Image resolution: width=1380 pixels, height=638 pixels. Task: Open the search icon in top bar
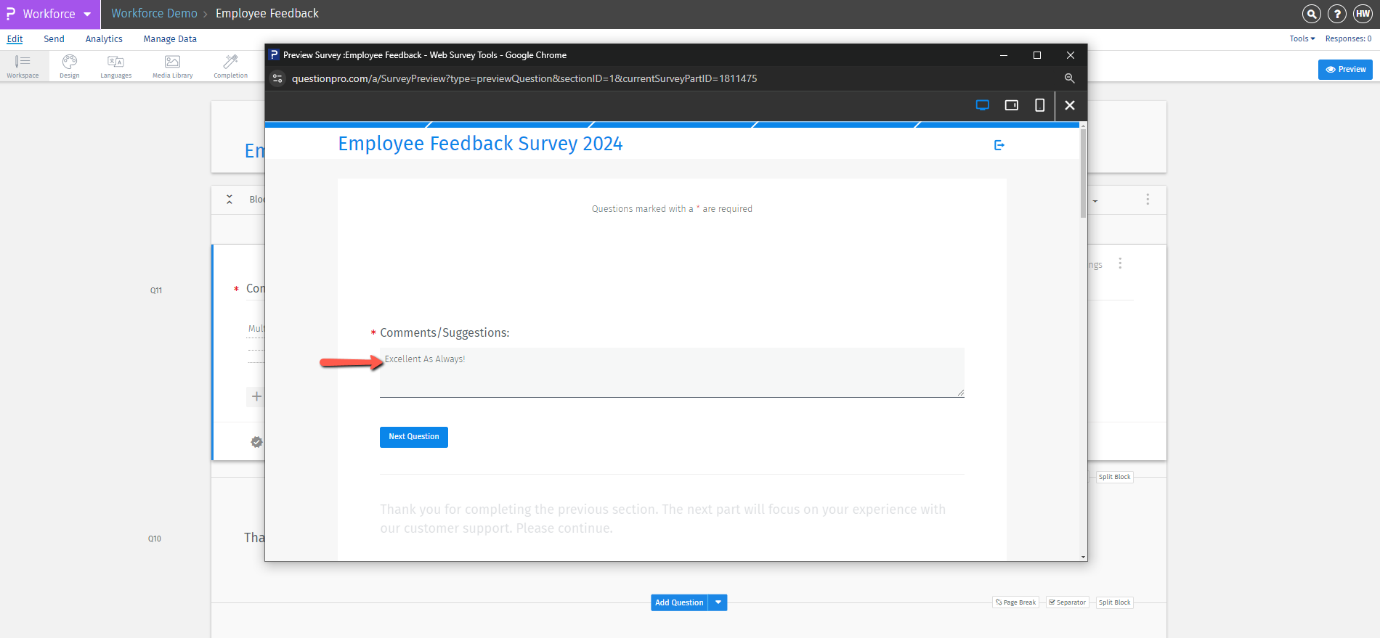[x=1311, y=14]
